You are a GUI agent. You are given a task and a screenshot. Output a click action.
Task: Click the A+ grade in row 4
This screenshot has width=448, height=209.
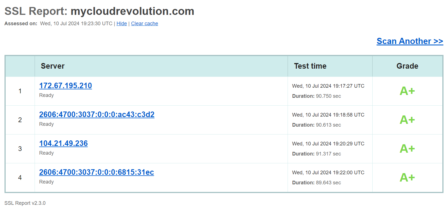point(407,178)
